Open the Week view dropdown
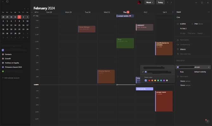The image size is (212, 126). 149,3
